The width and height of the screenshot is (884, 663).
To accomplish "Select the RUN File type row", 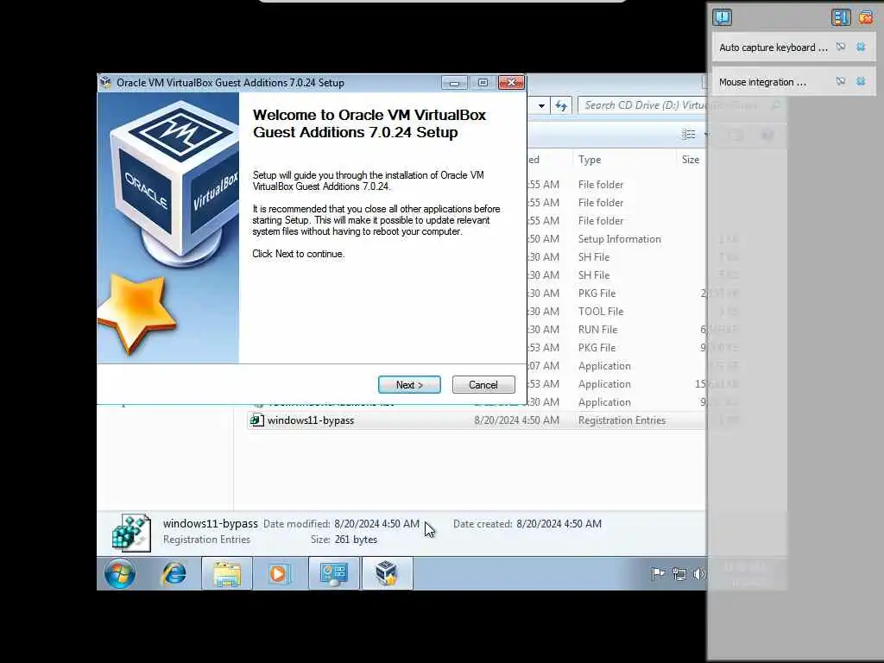I will (x=597, y=329).
